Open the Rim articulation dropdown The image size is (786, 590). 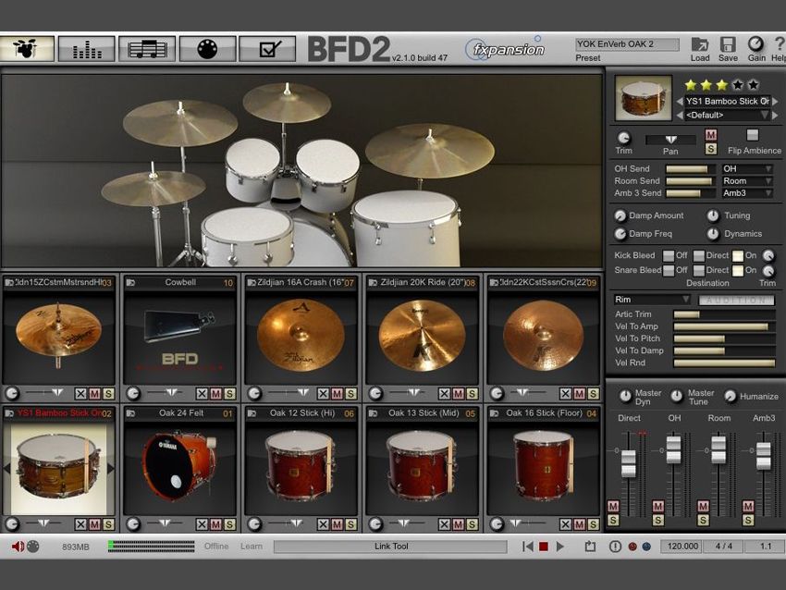coord(652,300)
